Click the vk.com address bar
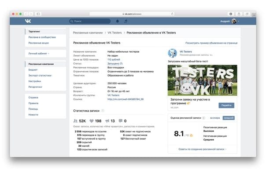The image size is (266, 174). point(132,14)
